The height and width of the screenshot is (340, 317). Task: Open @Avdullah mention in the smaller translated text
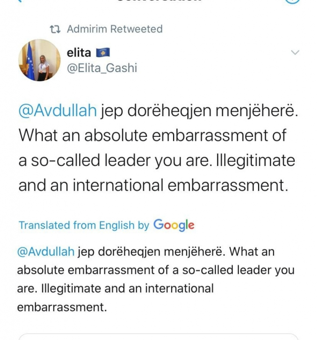tap(46, 252)
